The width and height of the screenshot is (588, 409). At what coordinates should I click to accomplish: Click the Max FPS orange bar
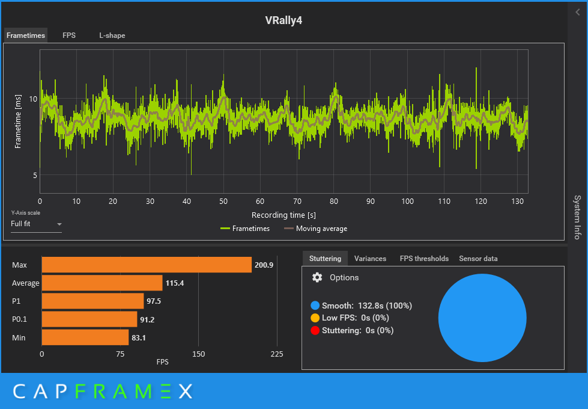tap(147, 265)
